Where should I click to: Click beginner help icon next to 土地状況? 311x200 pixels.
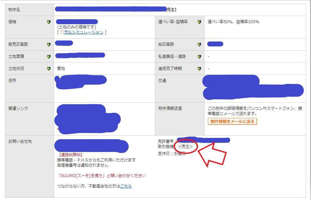[48, 69]
